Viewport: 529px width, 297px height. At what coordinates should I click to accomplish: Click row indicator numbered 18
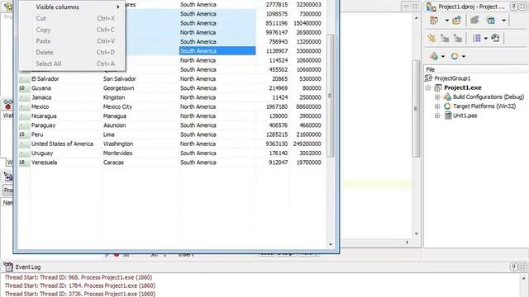[x=24, y=163]
